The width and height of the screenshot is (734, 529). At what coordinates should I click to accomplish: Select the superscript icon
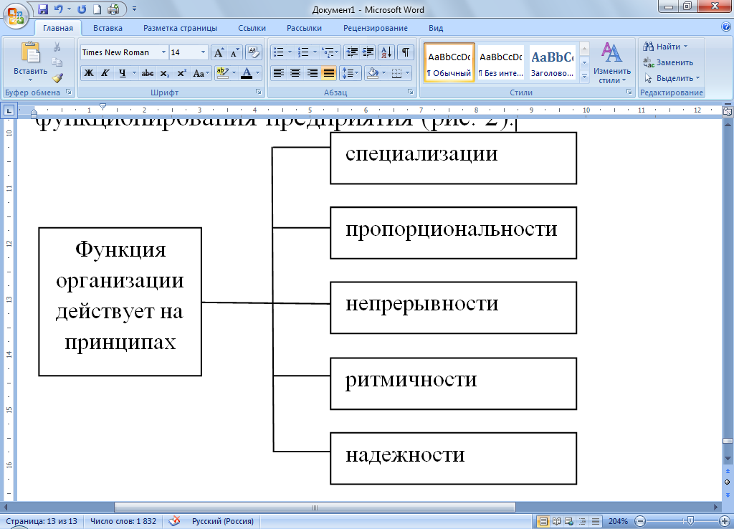coord(181,72)
